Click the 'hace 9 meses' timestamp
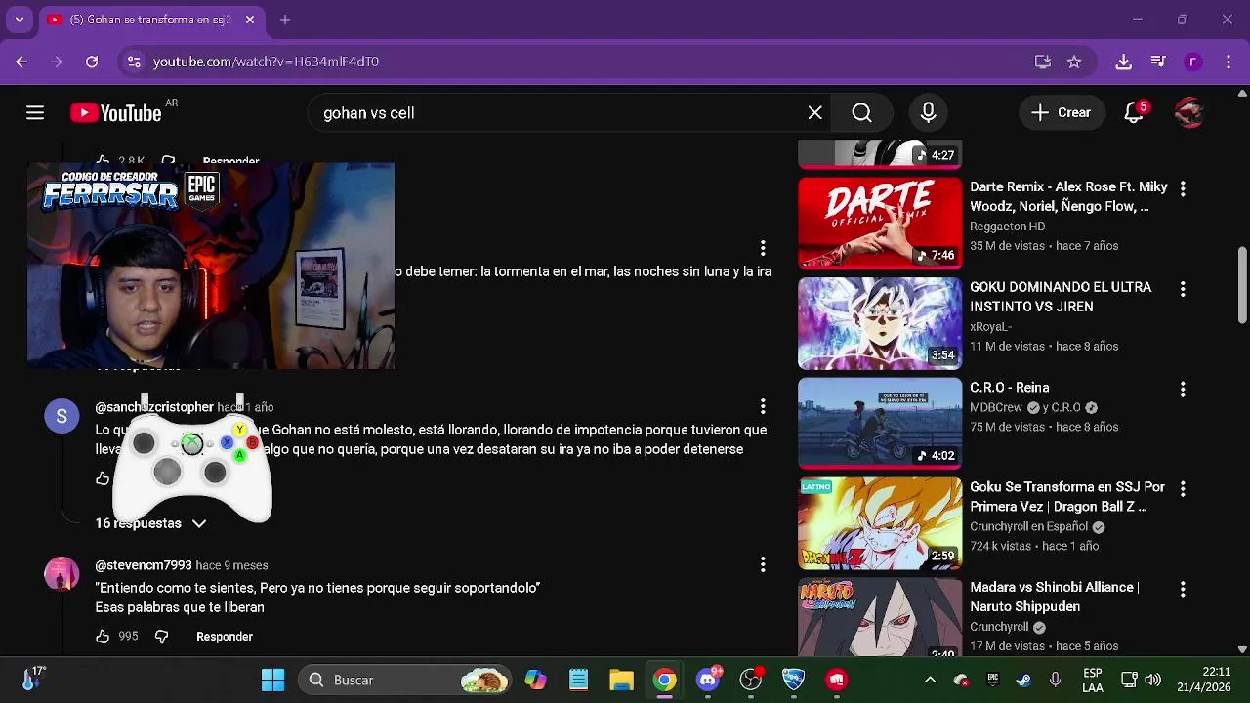The height and width of the screenshot is (703, 1250). click(x=231, y=565)
